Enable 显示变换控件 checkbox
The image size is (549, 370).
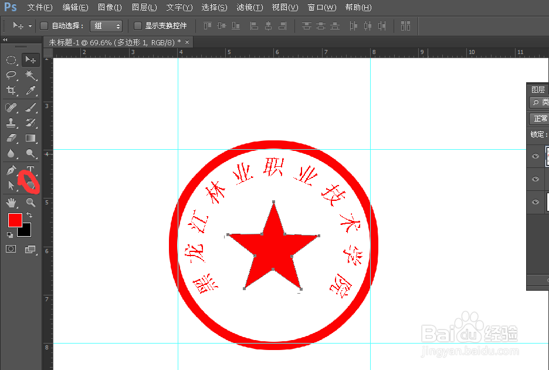138,26
